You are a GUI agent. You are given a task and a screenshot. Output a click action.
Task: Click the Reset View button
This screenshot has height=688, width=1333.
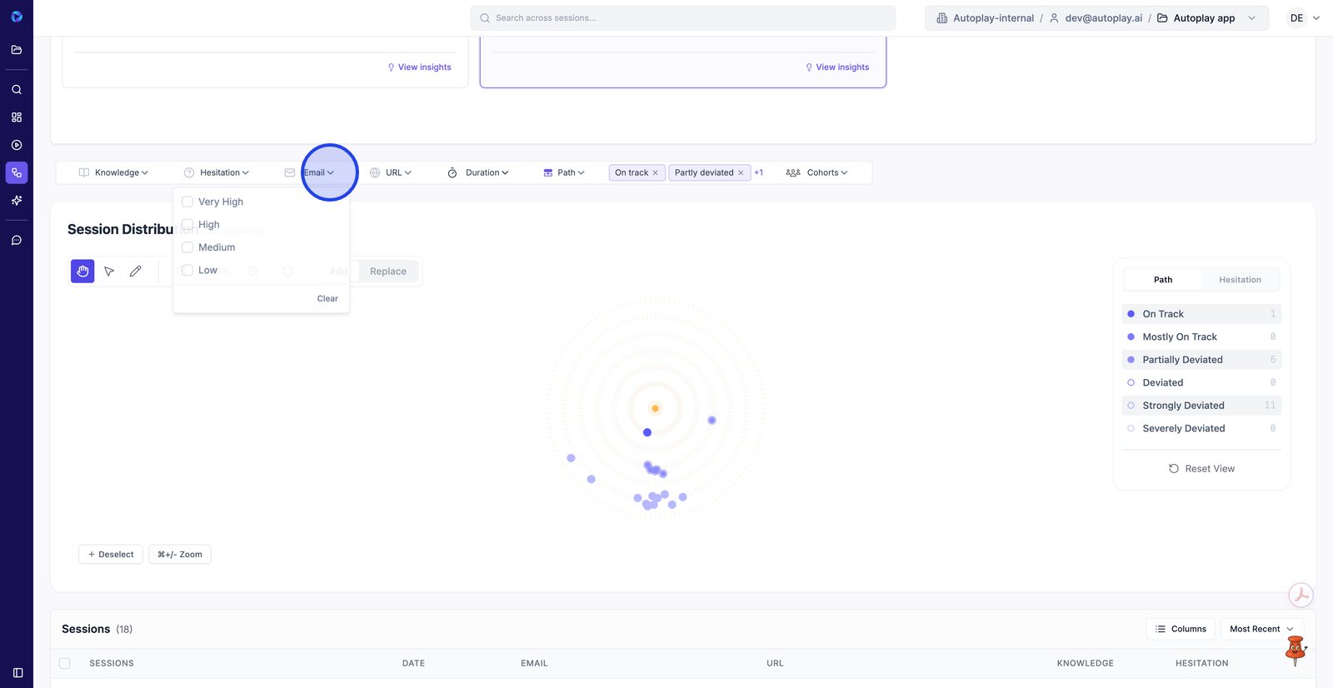pyautogui.click(x=1201, y=469)
